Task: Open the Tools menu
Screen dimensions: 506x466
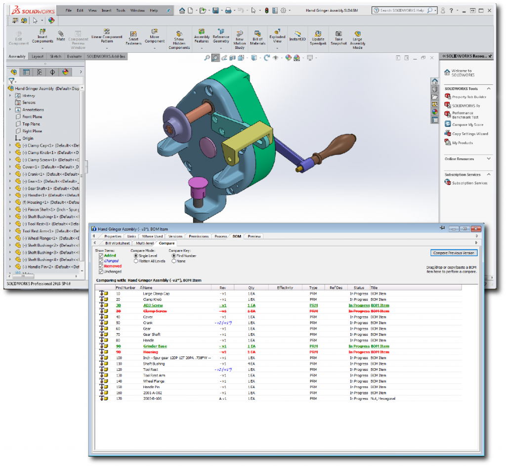Action: click(x=121, y=11)
